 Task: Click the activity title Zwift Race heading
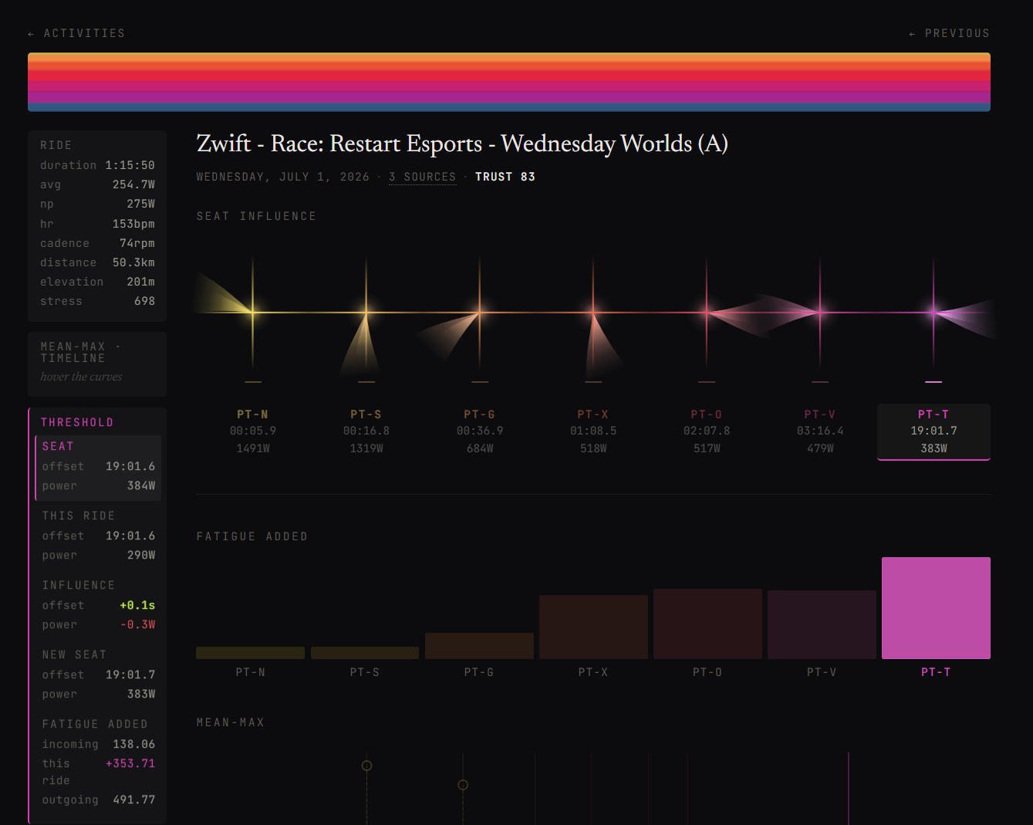click(462, 144)
